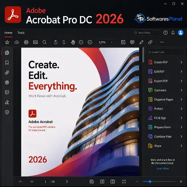Screen dimensions: 187x187
Task: Click the document page view icon
Action: [x=92, y=182]
